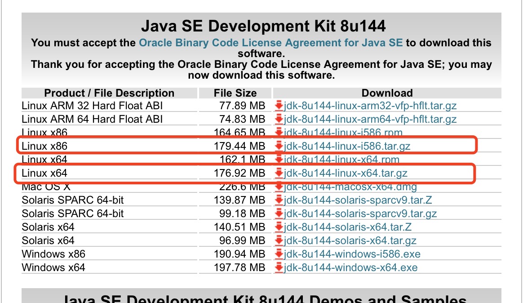Screen dimensions: 532x303
Task: Download jdk-8u144-linux-arm32-vfp-hflt.tar.gz
Action: tap(370, 106)
